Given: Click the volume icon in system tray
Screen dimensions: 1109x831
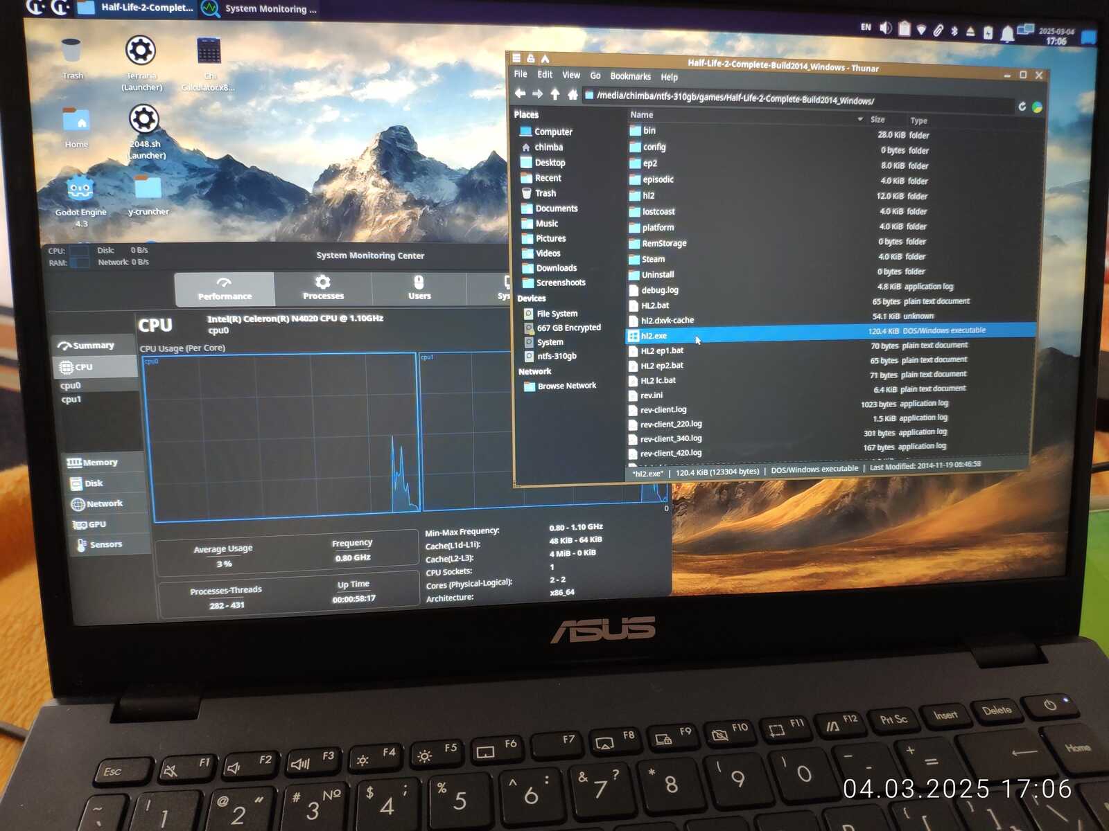Looking at the screenshot, I should (885, 28).
